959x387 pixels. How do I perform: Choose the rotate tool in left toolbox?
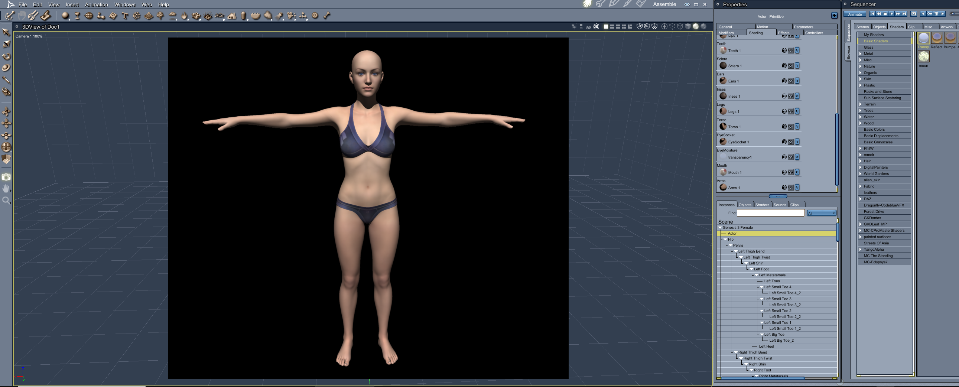click(x=6, y=56)
